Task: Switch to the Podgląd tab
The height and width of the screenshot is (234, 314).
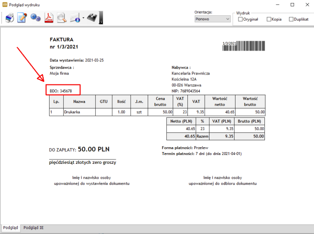Action: click(x=10, y=228)
